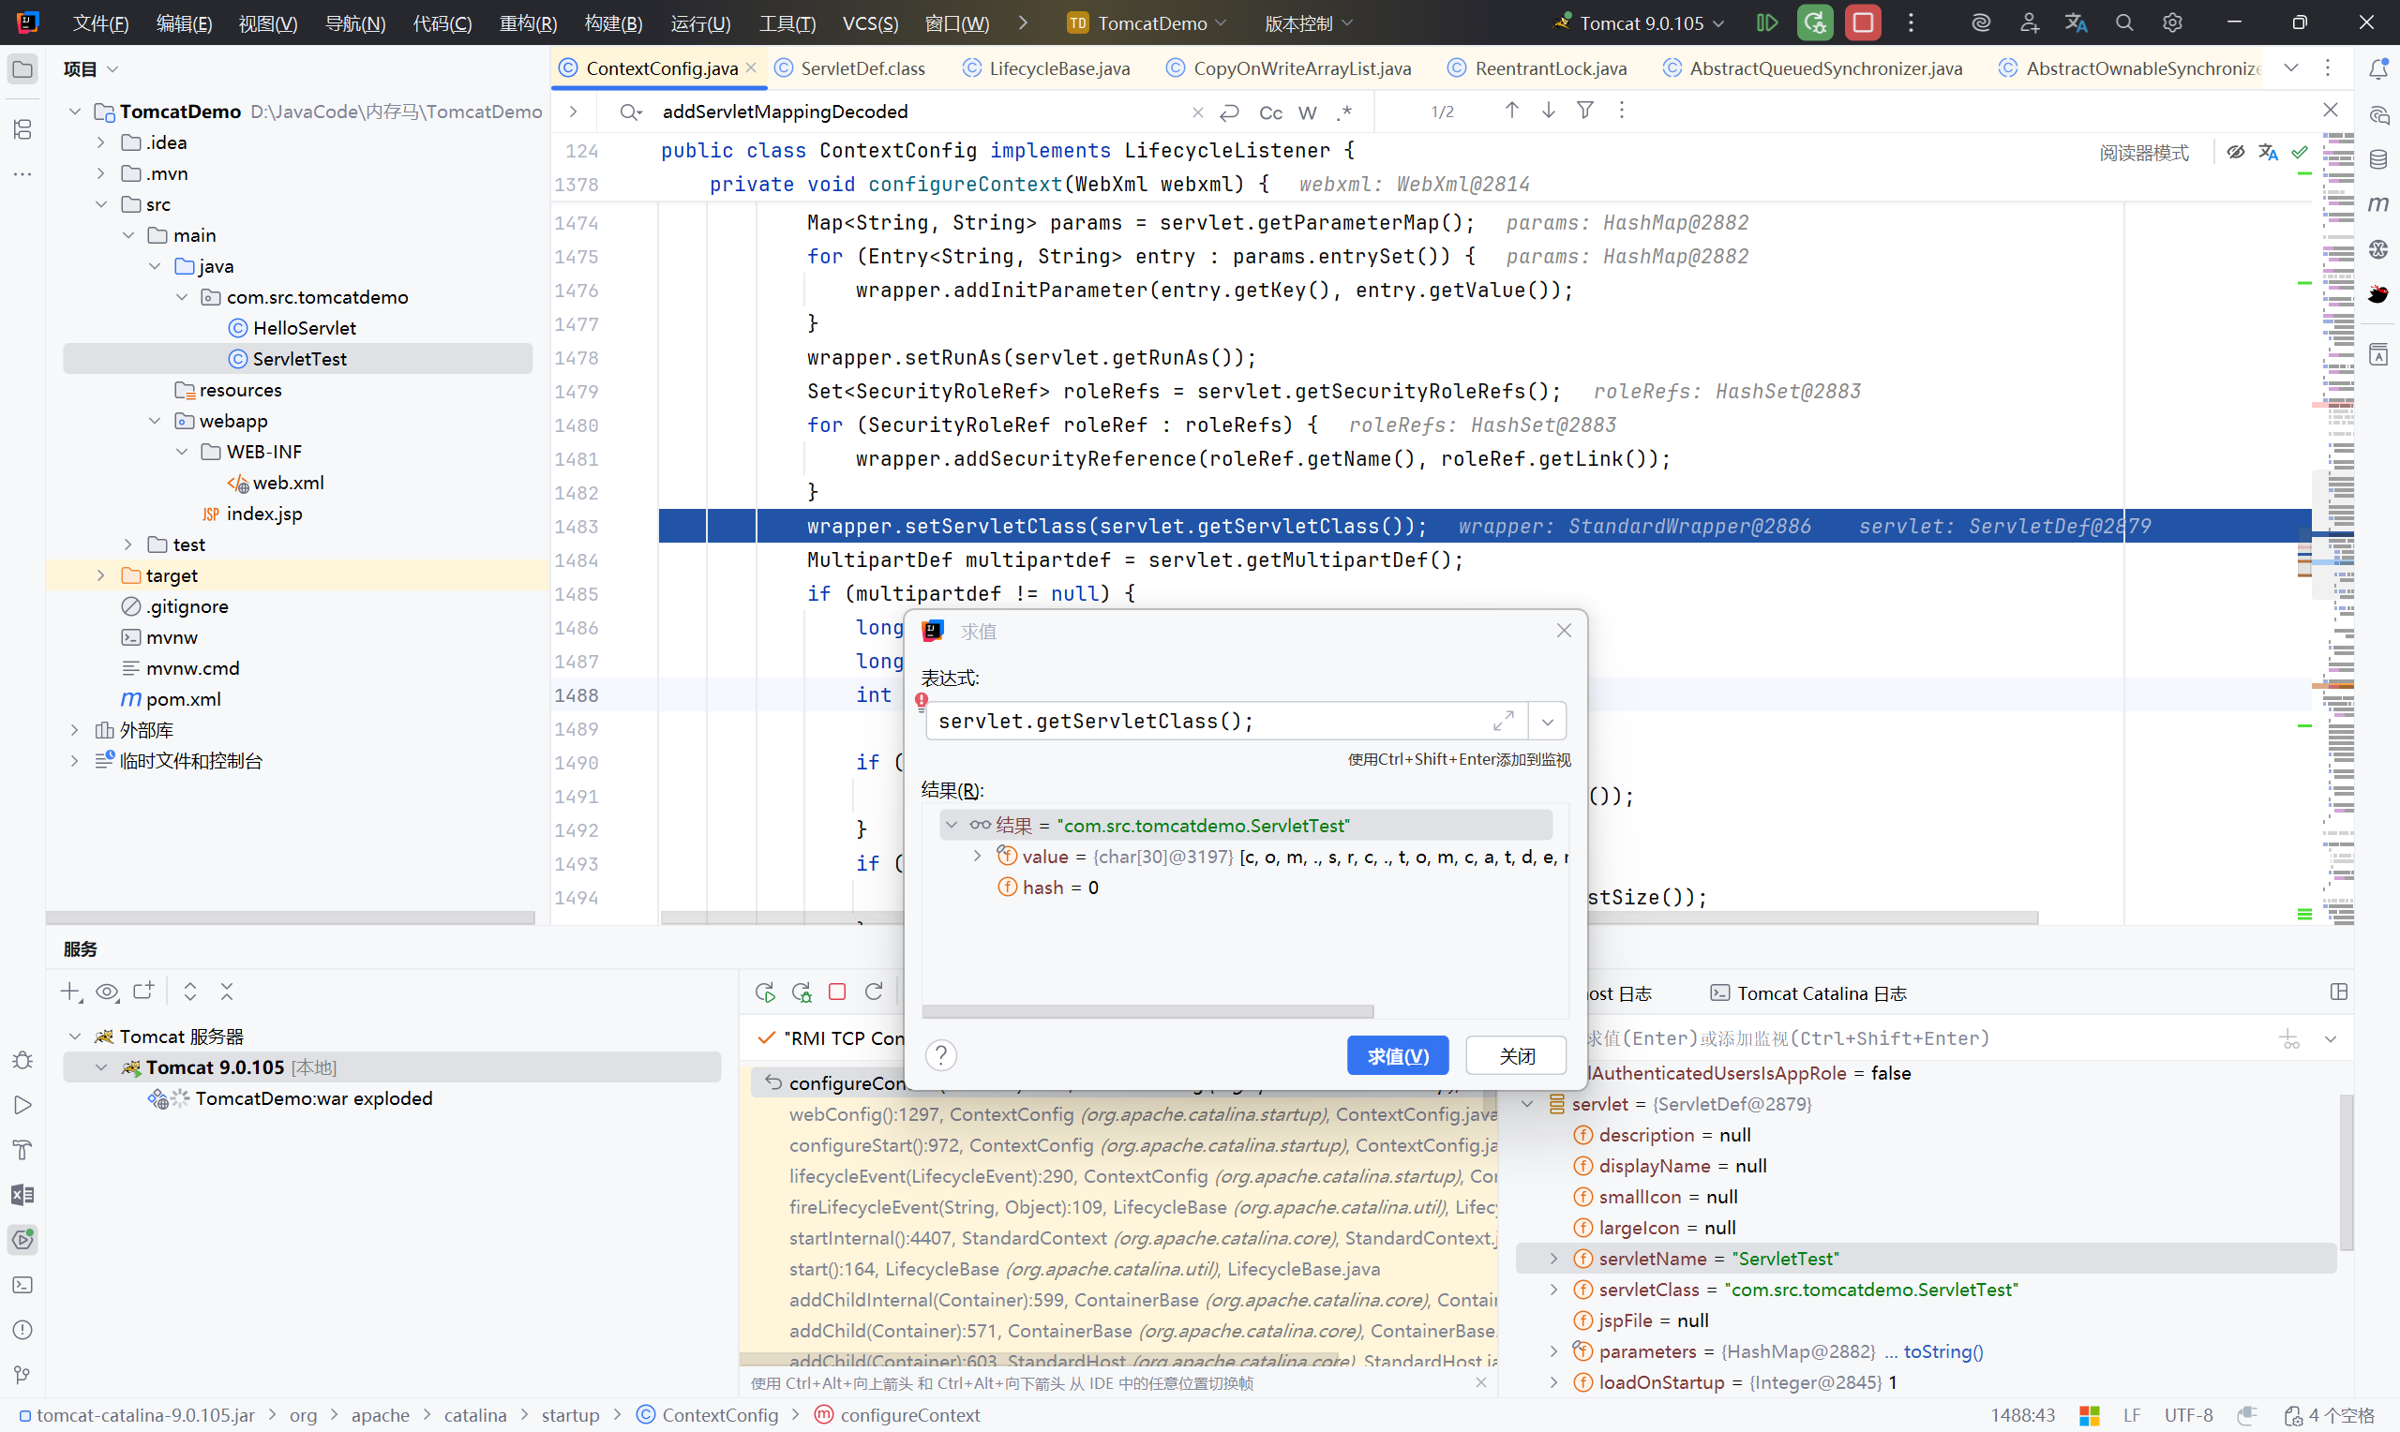This screenshot has height=1432, width=2400.
Task: Toggle regex search option
Action: point(1343,112)
